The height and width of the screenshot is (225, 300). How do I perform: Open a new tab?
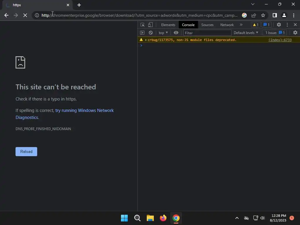click(79, 5)
